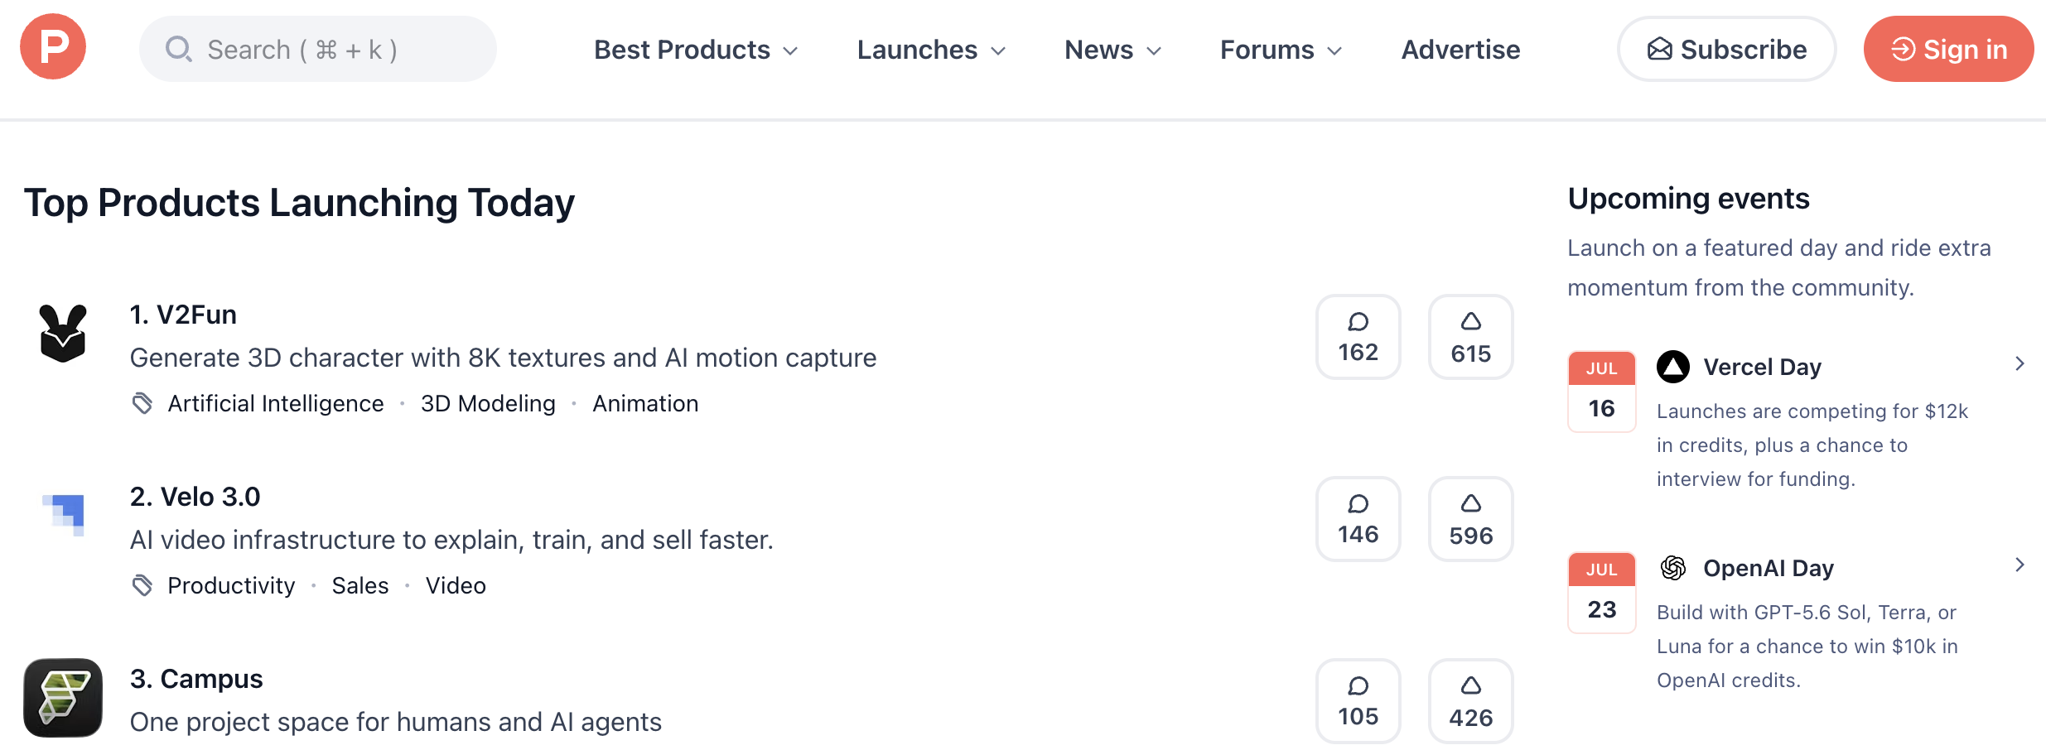The height and width of the screenshot is (750, 2046).
Task: Select the Artificial Intelligence topic tag
Action: pos(276,403)
